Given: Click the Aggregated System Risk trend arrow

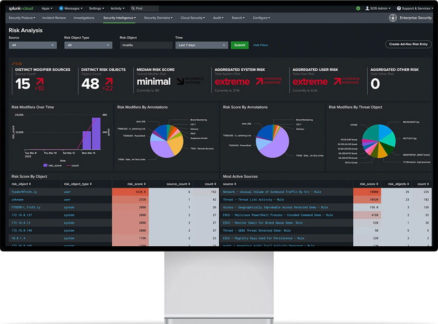Looking at the screenshot, I should 259,82.
